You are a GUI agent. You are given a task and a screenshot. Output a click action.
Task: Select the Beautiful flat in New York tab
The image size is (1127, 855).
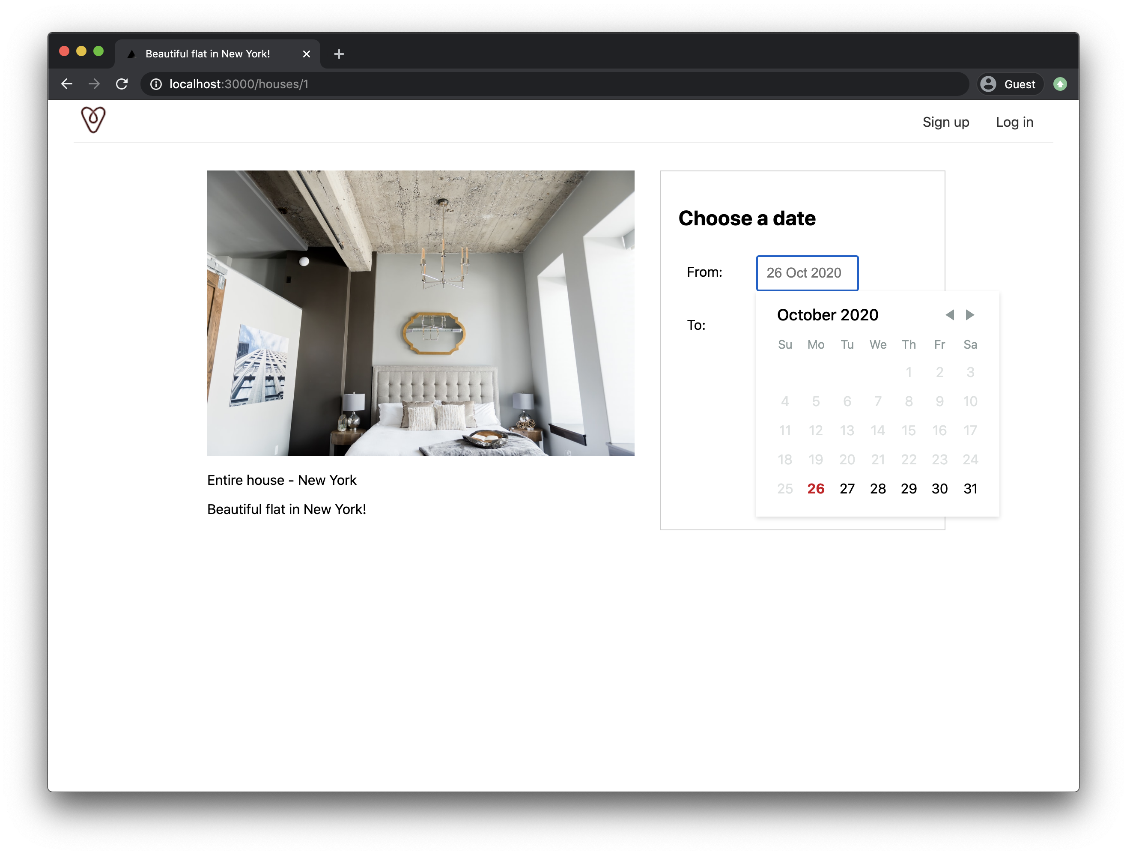tap(208, 54)
